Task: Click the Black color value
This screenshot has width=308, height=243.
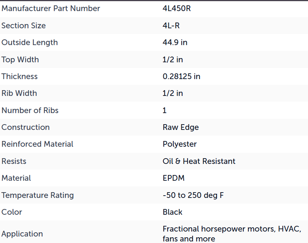Action: click(x=173, y=212)
